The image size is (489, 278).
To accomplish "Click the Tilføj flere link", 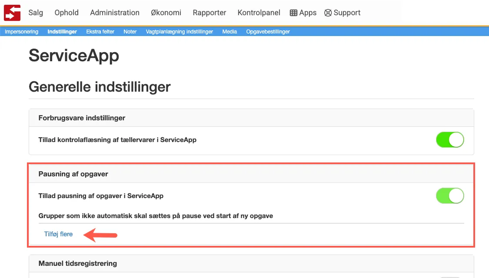I will pyautogui.click(x=58, y=234).
